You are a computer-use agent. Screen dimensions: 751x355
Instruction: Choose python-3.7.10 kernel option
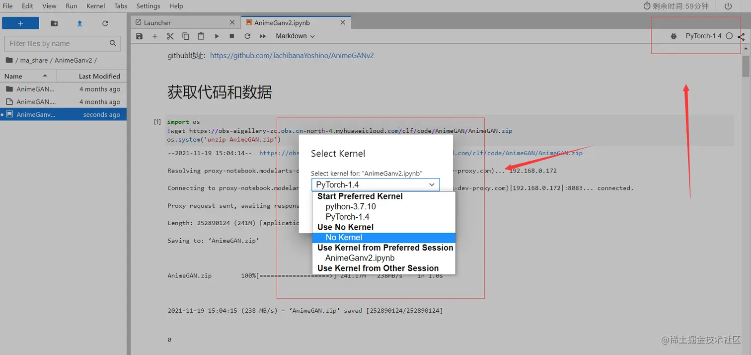tap(351, 206)
